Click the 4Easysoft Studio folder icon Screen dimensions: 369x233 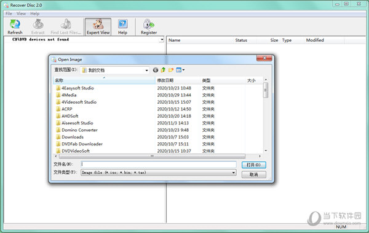(58, 88)
